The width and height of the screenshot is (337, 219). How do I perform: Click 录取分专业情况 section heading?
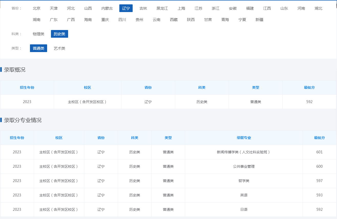tap(23, 120)
